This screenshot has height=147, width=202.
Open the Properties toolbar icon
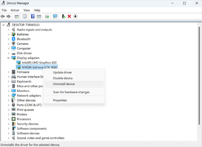(25, 16)
